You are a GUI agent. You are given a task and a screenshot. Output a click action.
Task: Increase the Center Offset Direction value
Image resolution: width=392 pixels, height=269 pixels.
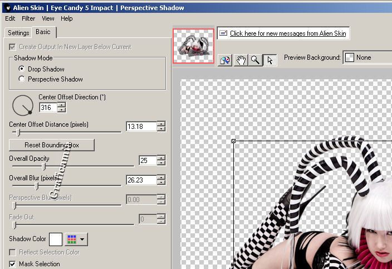pos(61,105)
